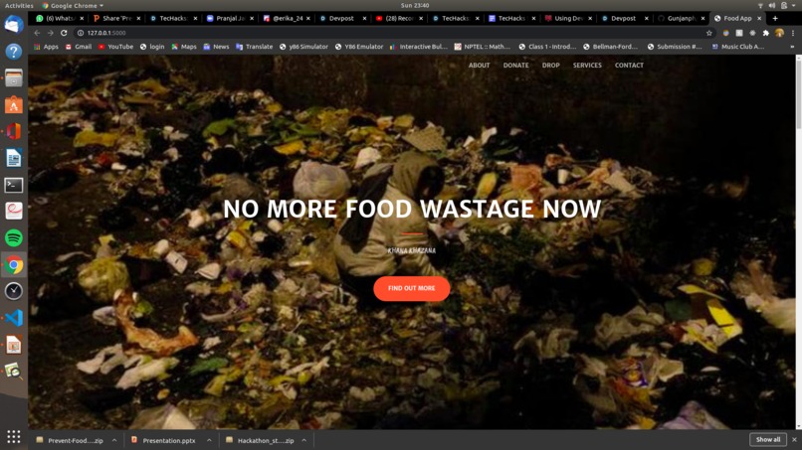Close the Food App tab
This screenshot has width=802, height=450.
click(x=759, y=19)
